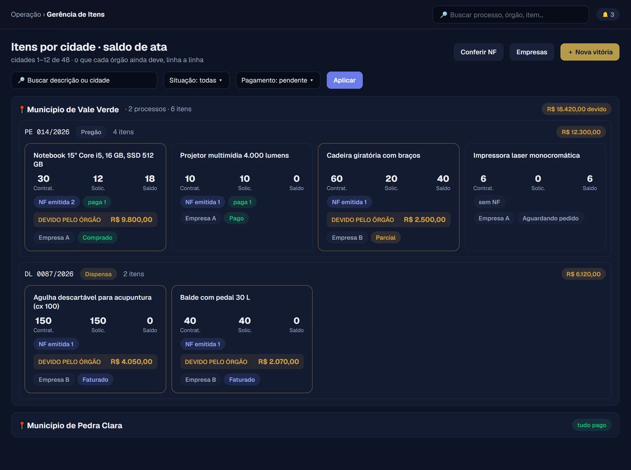Focus the Buscar processo, órgão, item search field
Image resolution: width=631 pixels, height=470 pixels.
511,15
